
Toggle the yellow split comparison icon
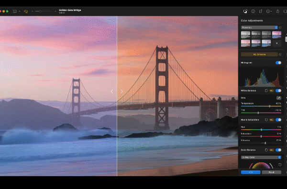26,11
